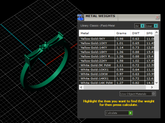The width and height of the screenshot is (165, 123).
Task: Toggle the User library switch
Action: pos(152,26)
